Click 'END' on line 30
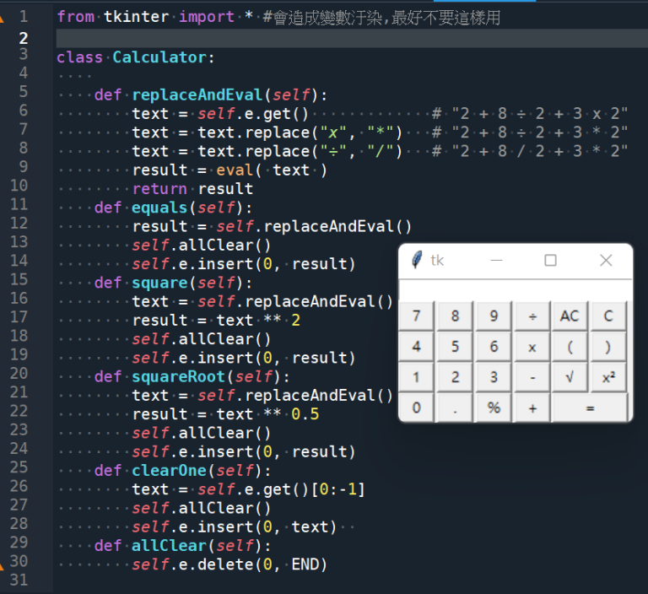This screenshot has height=594, width=648. [305, 564]
